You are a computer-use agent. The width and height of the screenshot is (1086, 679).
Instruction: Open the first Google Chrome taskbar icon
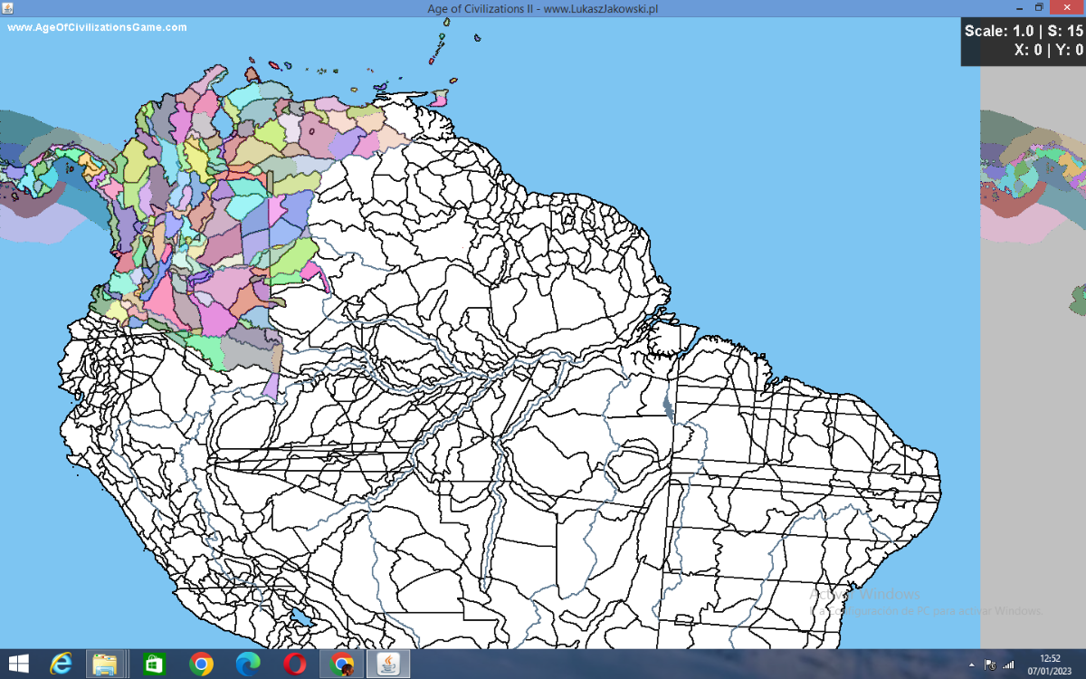pos(201,665)
